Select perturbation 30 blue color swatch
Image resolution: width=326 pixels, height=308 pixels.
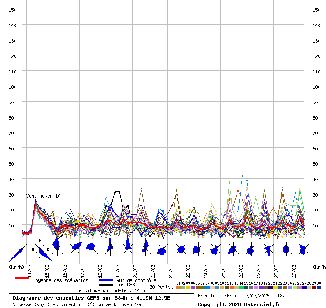point(319,287)
